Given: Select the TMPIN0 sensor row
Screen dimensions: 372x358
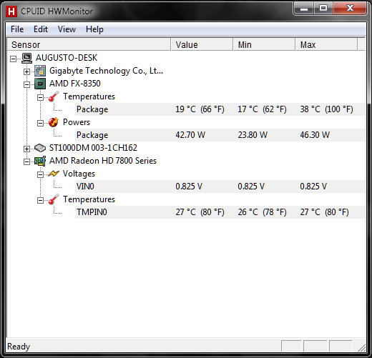Looking at the screenshot, I should [x=220, y=212].
